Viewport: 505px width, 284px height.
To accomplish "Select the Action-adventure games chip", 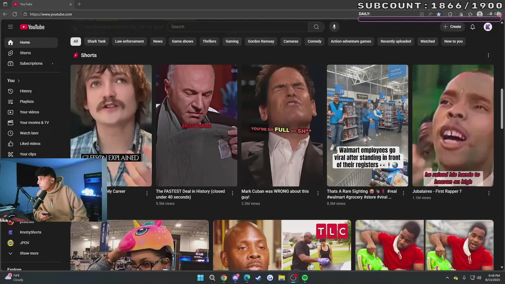I will [x=351, y=41].
